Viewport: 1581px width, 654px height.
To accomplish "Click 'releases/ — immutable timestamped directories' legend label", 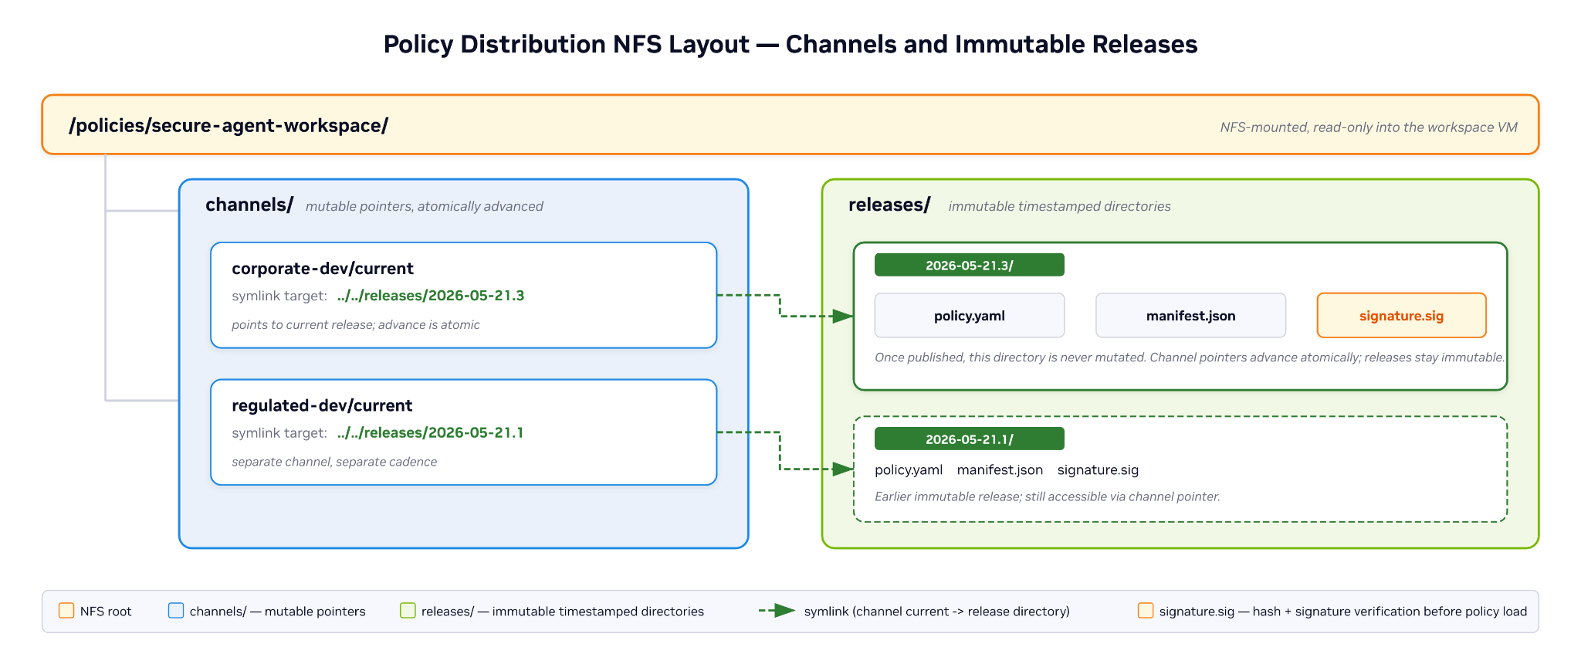I will pyautogui.click(x=563, y=612).
